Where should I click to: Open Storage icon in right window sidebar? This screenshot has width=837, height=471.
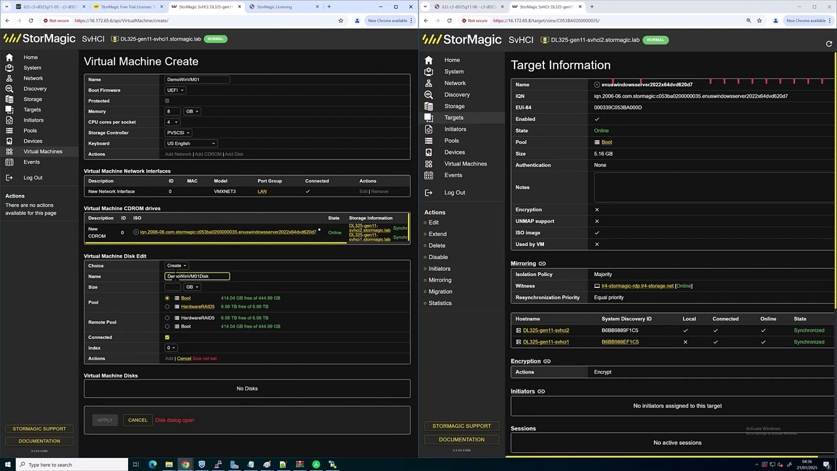pos(428,106)
